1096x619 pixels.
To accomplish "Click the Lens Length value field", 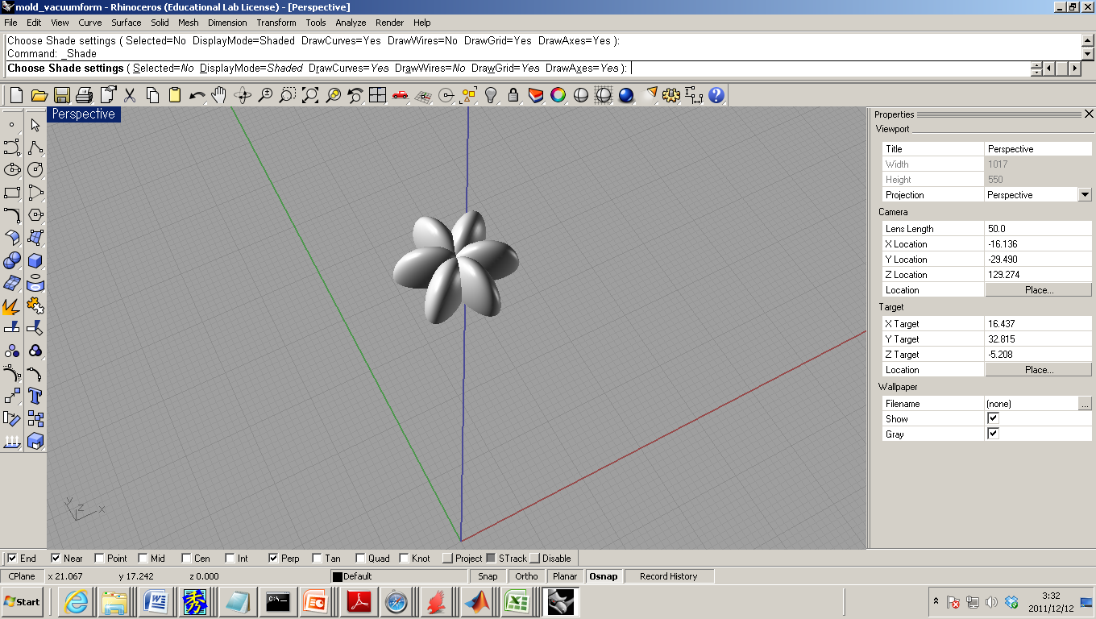I will [x=1038, y=229].
